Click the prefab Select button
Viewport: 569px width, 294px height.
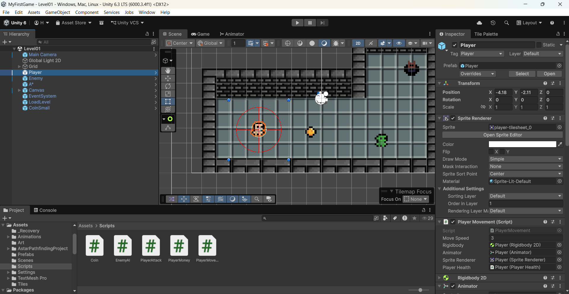click(522, 74)
